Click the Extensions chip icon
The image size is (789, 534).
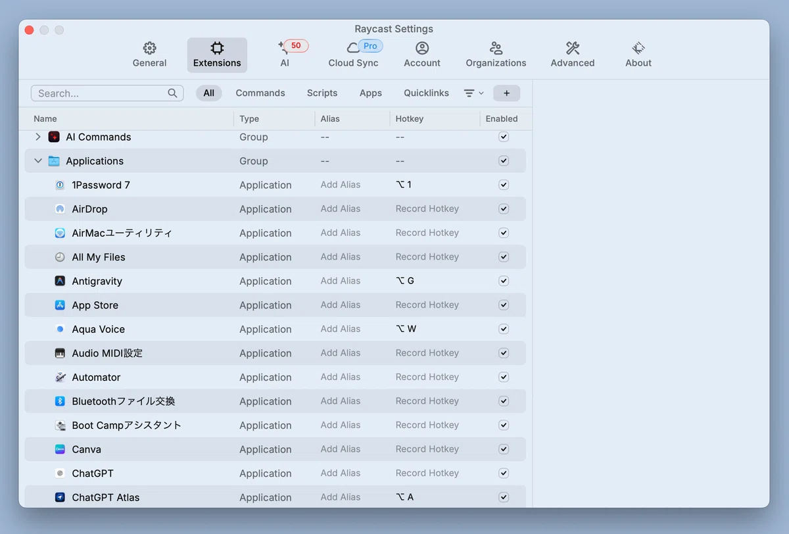coord(217,48)
